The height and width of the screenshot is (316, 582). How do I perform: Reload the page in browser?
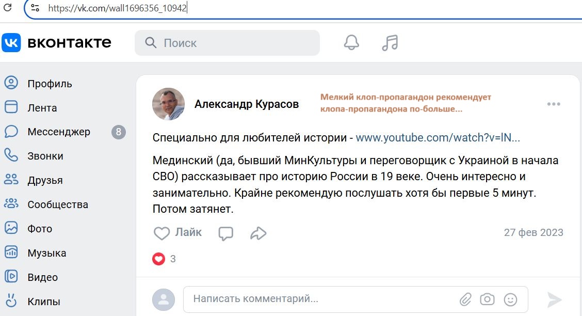pos(8,8)
